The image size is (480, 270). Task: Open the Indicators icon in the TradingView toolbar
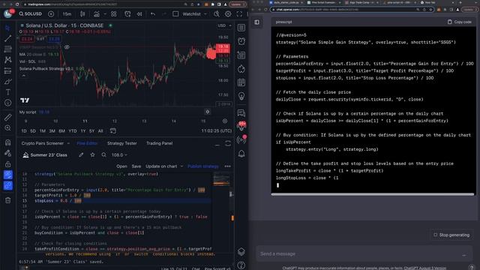pos(97,14)
